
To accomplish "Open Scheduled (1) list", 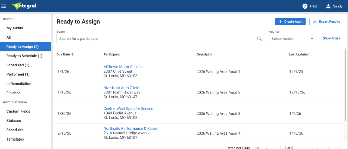I will click(x=18, y=65).
